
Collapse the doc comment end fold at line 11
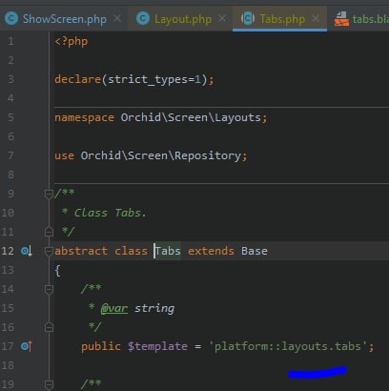[49, 232]
